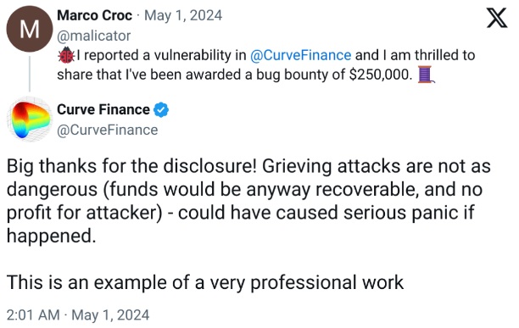Click the Marco Croc display name
The width and height of the screenshot is (519, 328).
click(94, 15)
